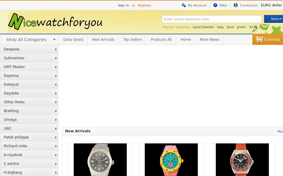
Task: Expand the H.bigbang category arrow
Action: (x=56, y=172)
